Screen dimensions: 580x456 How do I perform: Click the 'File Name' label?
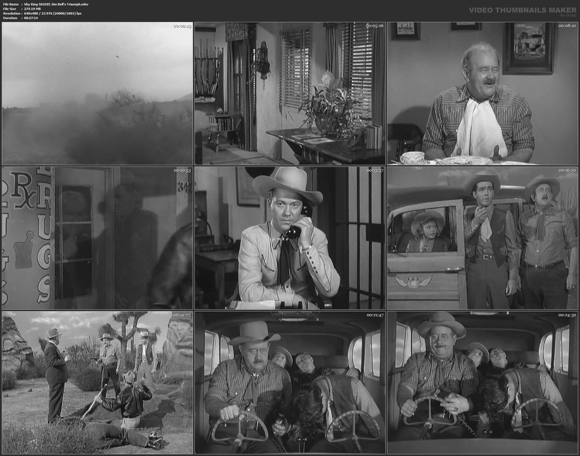[x=11, y=4]
